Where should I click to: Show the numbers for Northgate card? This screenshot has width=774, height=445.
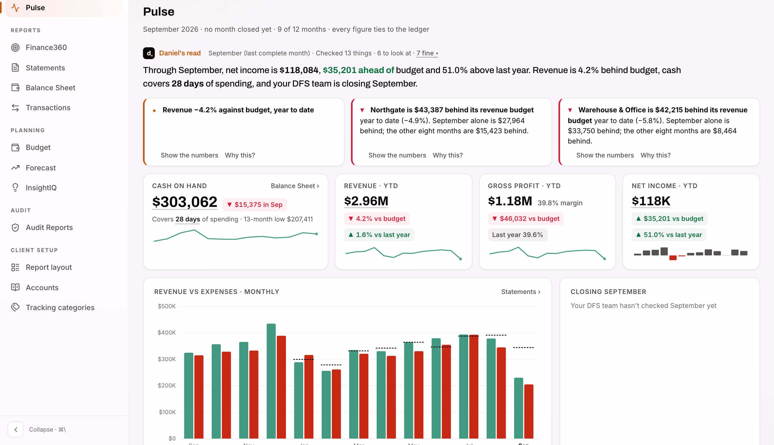click(x=397, y=155)
